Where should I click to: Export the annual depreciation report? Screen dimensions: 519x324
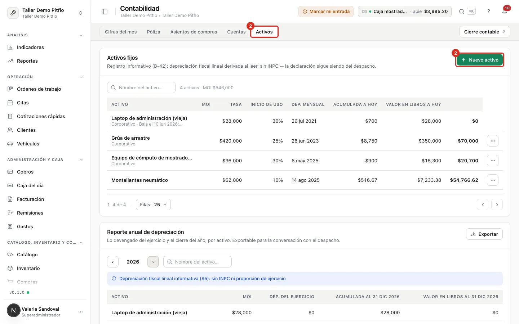pos(484,234)
